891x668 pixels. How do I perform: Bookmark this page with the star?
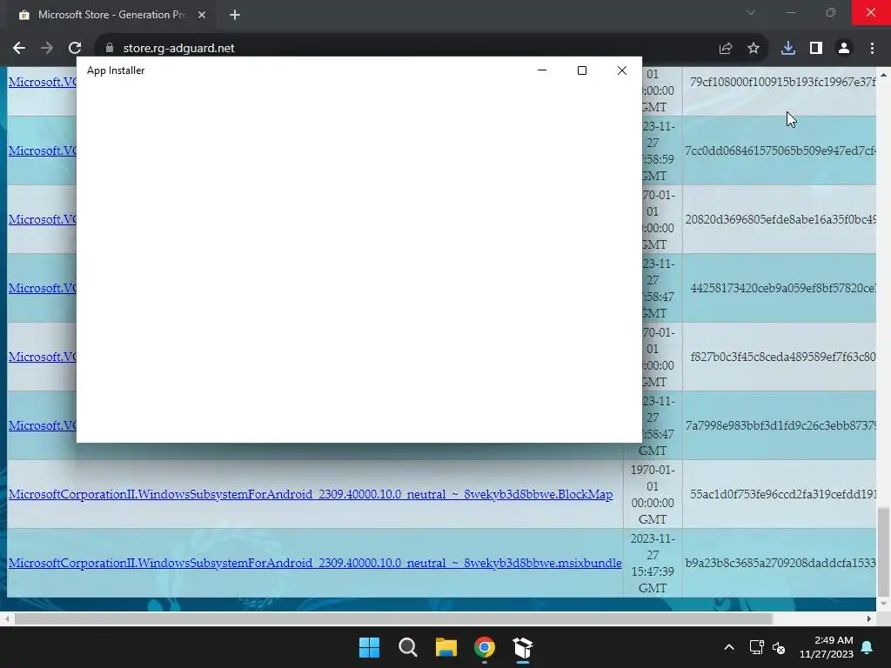[x=754, y=49]
